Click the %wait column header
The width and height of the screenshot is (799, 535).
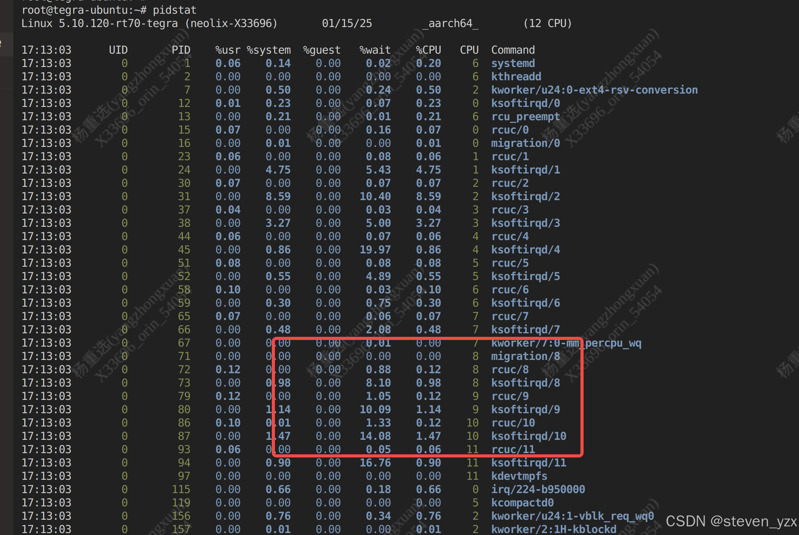click(375, 50)
